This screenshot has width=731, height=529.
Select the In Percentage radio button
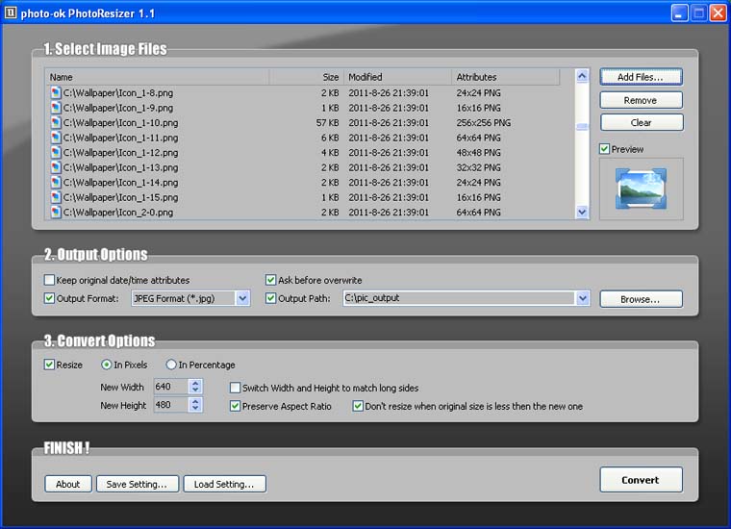pos(171,365)
